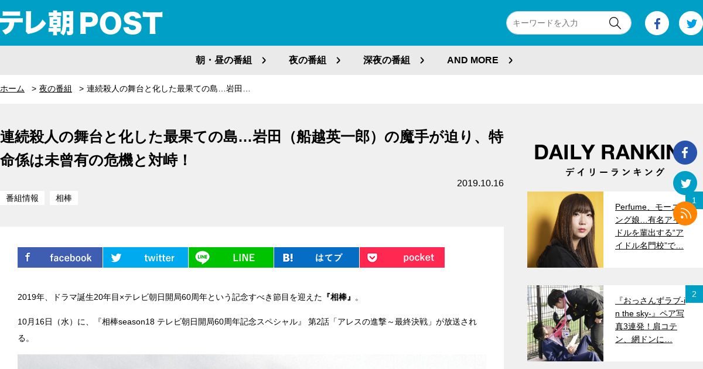Image resolution: width=703 pixels, height=369 pixels.
Task: Share the article via the twitter button
Action: pos(145,258)
